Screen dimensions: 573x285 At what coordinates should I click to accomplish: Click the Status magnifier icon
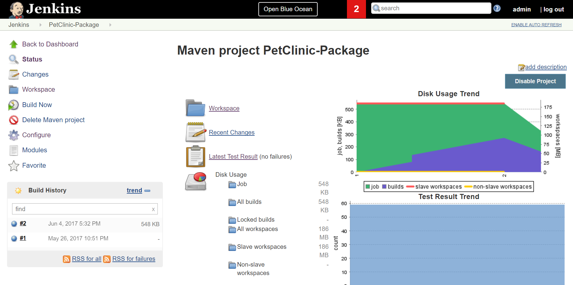(x=14, y=59)
